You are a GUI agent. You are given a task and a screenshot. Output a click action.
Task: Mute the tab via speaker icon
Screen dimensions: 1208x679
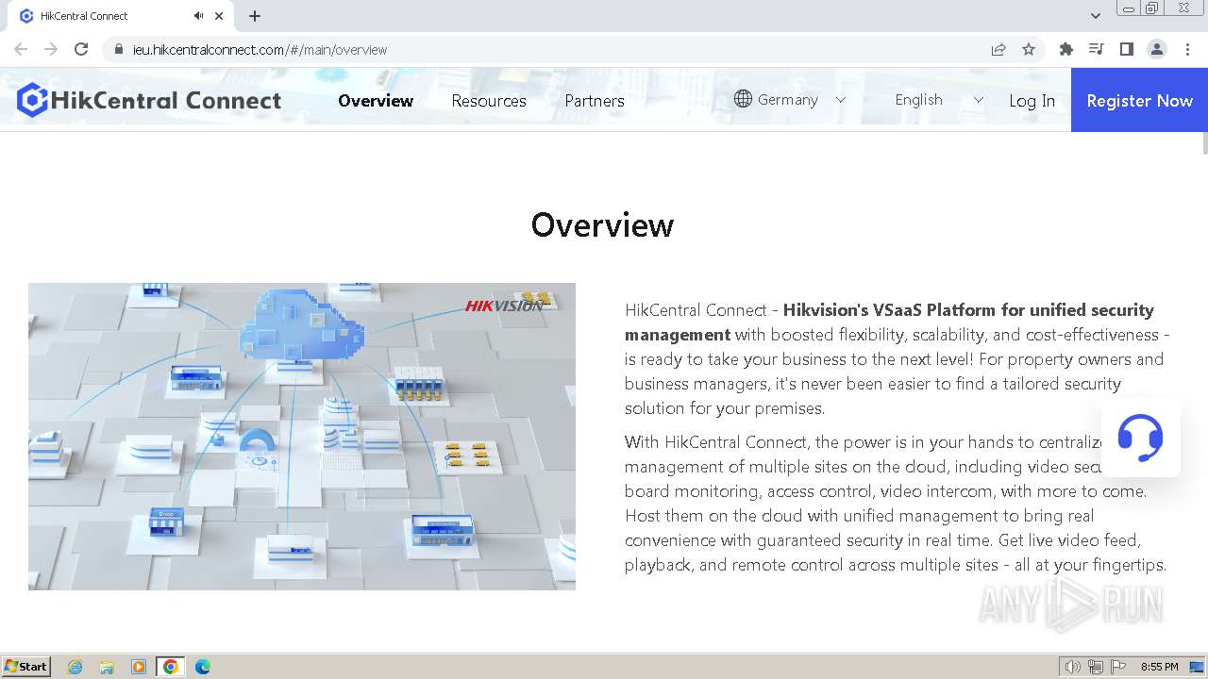click(198, 16)
